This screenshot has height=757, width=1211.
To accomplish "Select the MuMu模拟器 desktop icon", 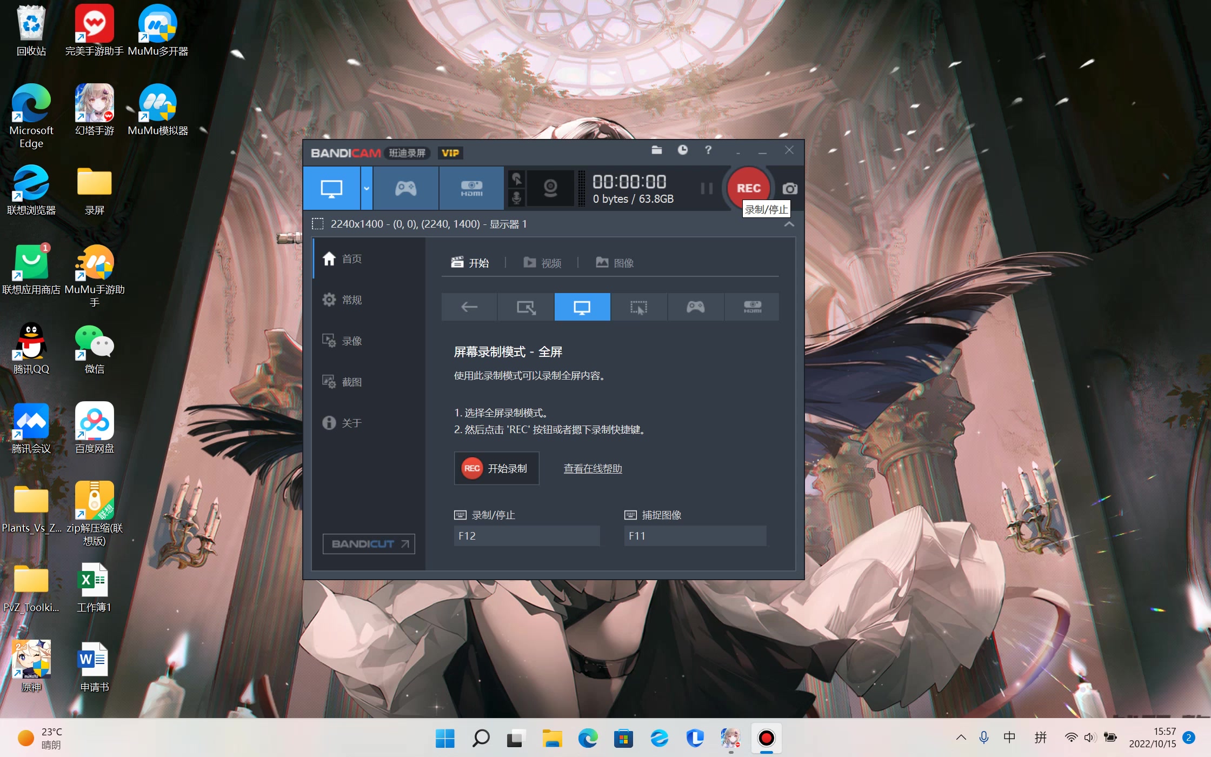I will (158, 110).
